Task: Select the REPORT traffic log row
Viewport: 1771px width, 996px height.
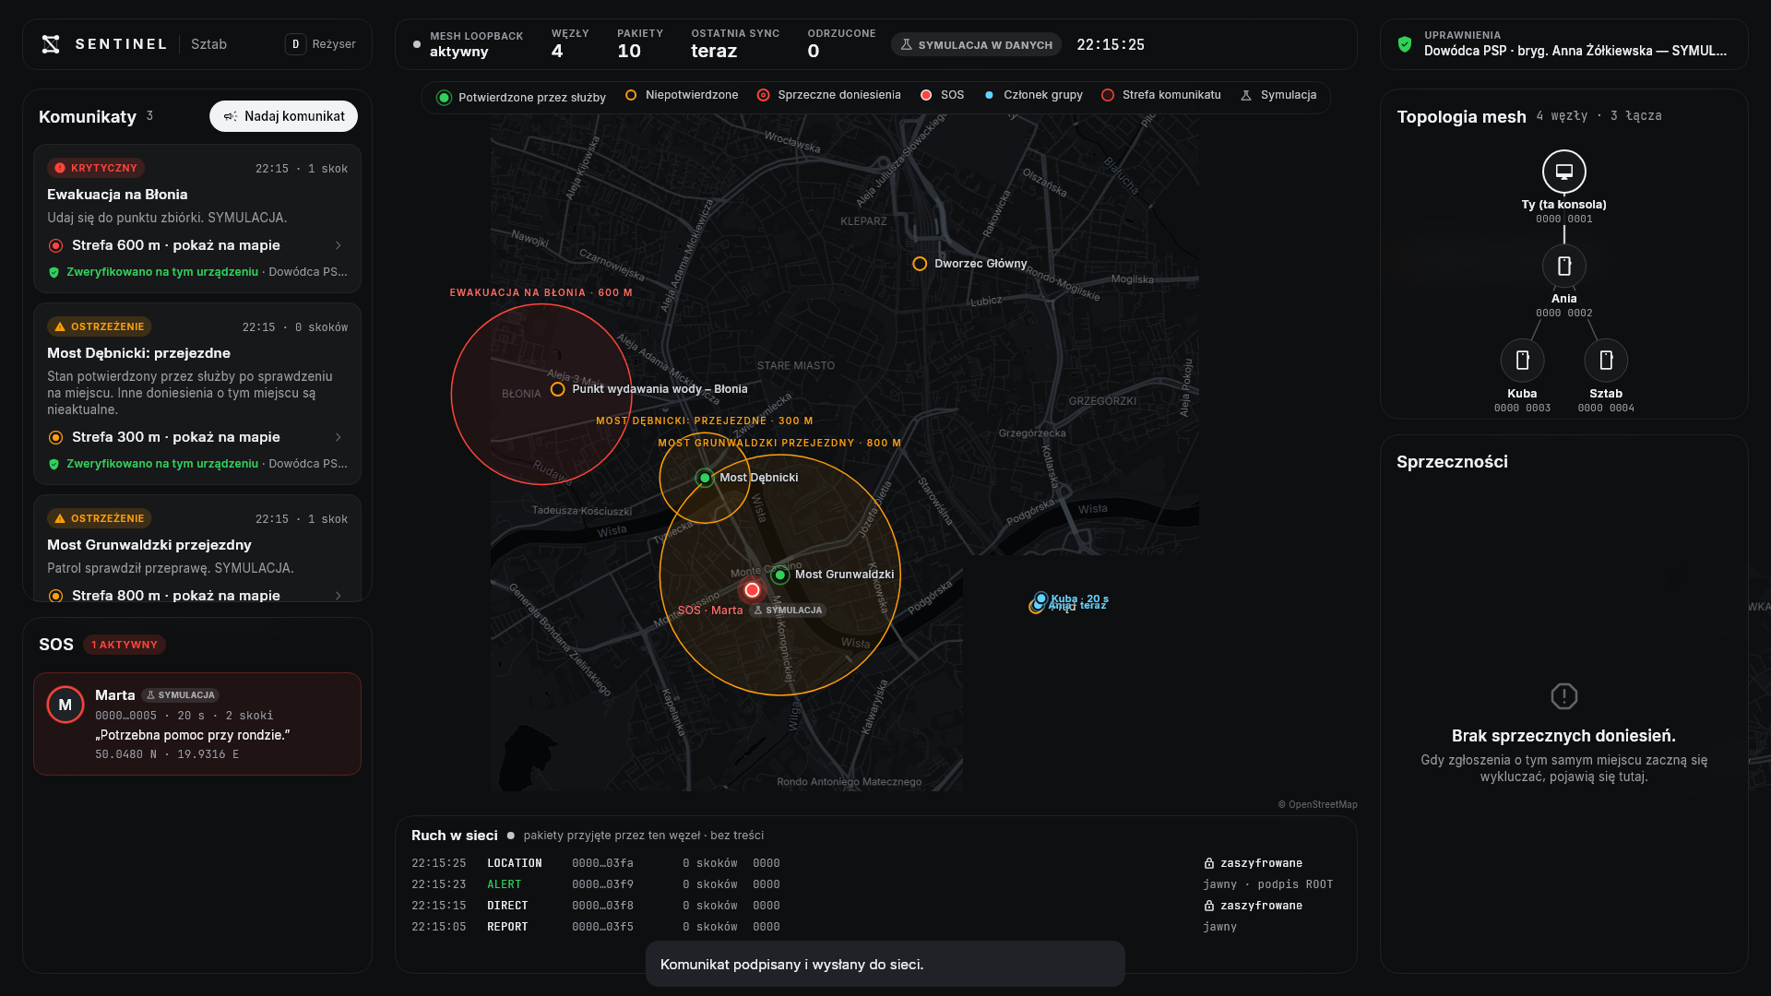Action: click(875, 927)
